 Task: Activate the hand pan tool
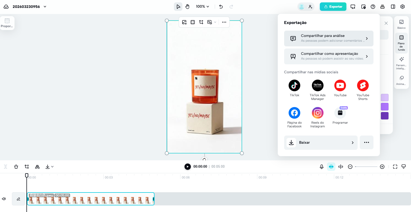187,7
